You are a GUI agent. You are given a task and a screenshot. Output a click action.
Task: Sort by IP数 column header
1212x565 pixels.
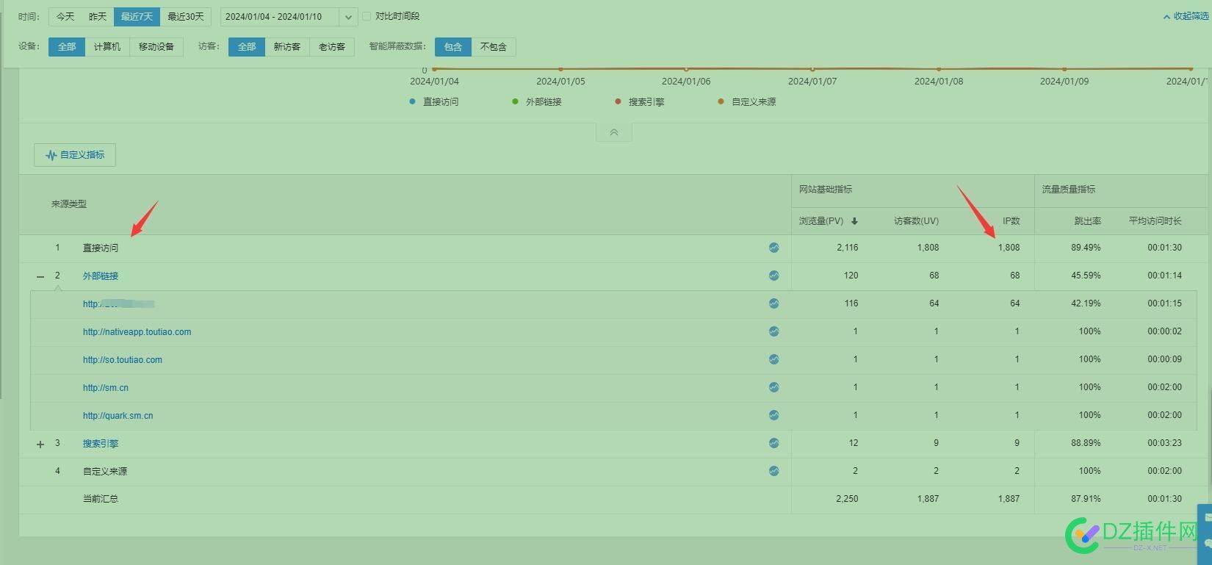pyautogui.click(x=1011, y=220)
